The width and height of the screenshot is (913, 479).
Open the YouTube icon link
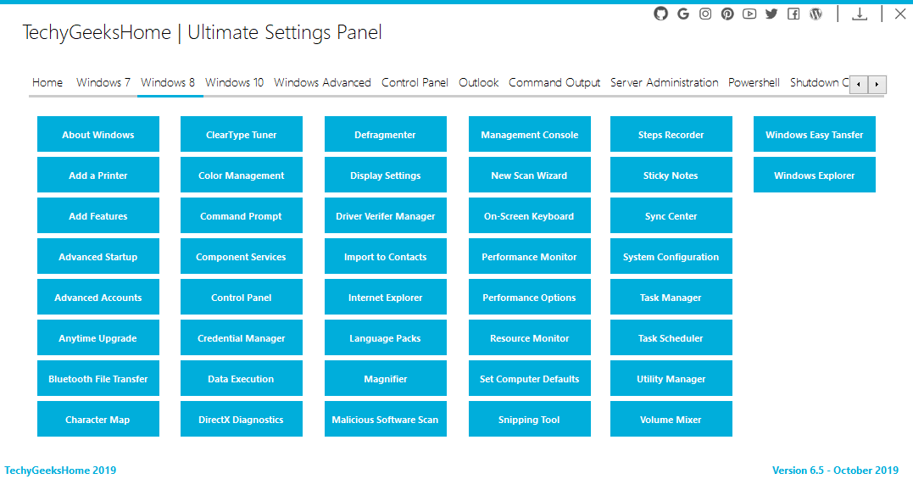tap(749, 14)
